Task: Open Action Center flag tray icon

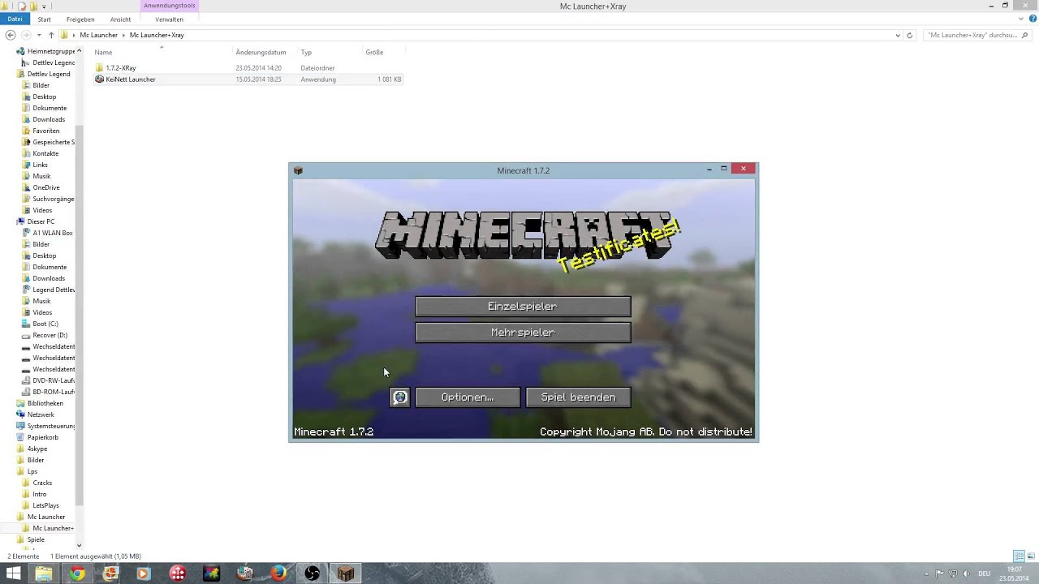Action: [940, 573]
